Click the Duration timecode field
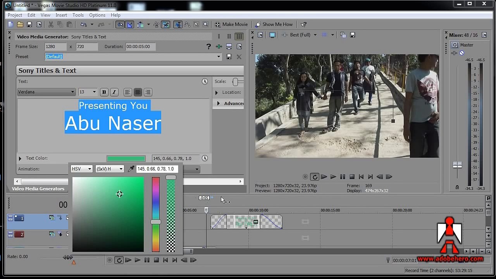This screenshot has width=496, height=279. pos(141,46)
